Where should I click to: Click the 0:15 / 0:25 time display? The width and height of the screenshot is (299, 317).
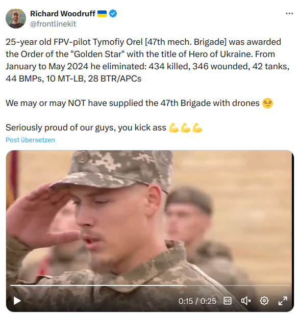(197, 301)
